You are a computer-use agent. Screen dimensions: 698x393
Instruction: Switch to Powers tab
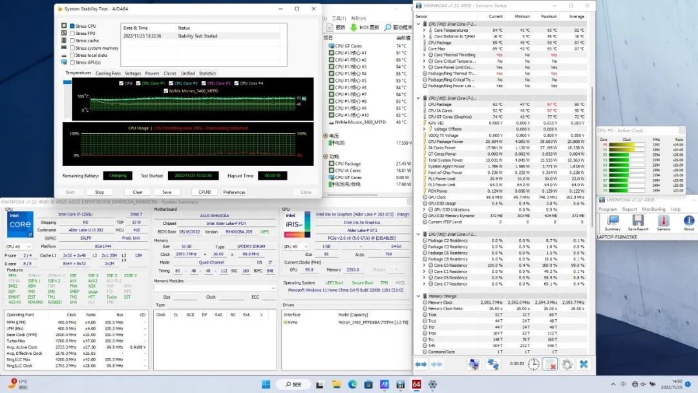pos(152,74)
